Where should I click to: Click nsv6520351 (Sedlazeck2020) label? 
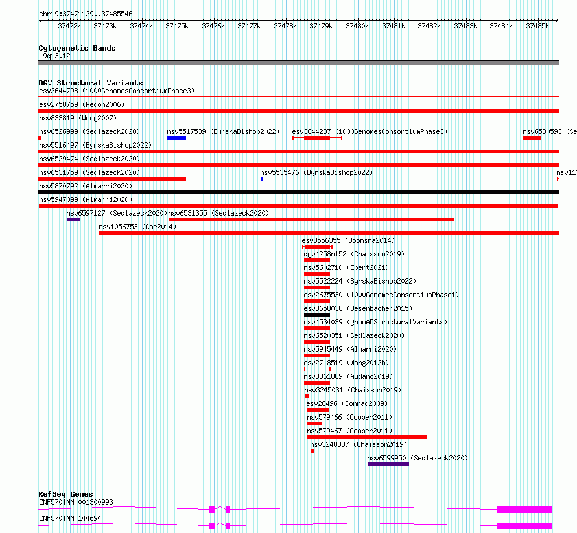pyautogui.click(x=354, y=335)
